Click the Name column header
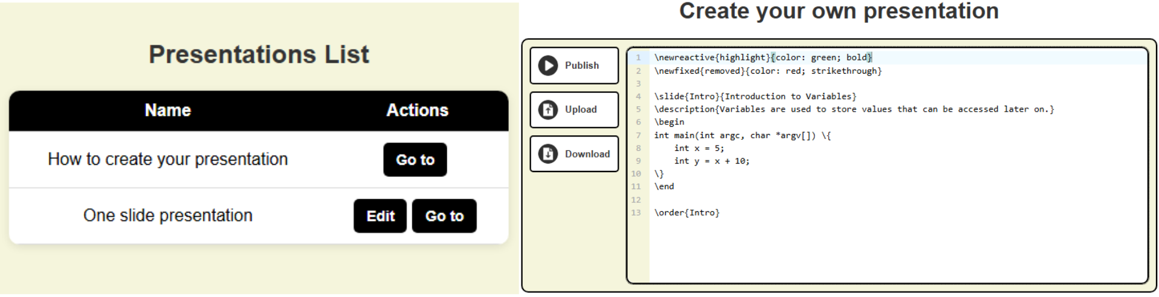Screen dimensions: 1159x297 [168, 110]
